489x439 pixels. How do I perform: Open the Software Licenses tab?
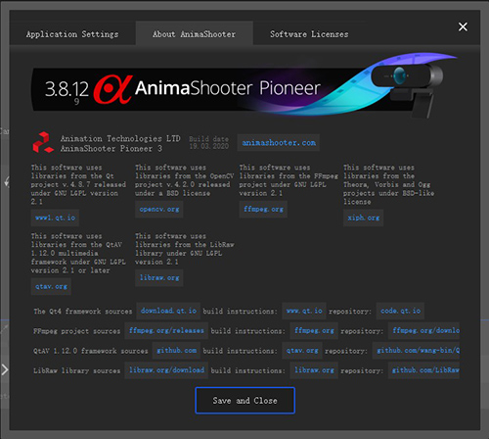tap(309, 34)
